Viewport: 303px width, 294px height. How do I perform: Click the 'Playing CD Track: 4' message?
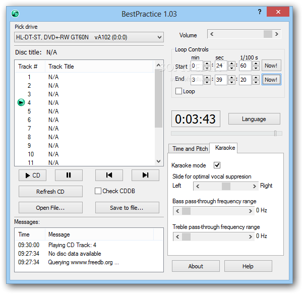[72, 245]
